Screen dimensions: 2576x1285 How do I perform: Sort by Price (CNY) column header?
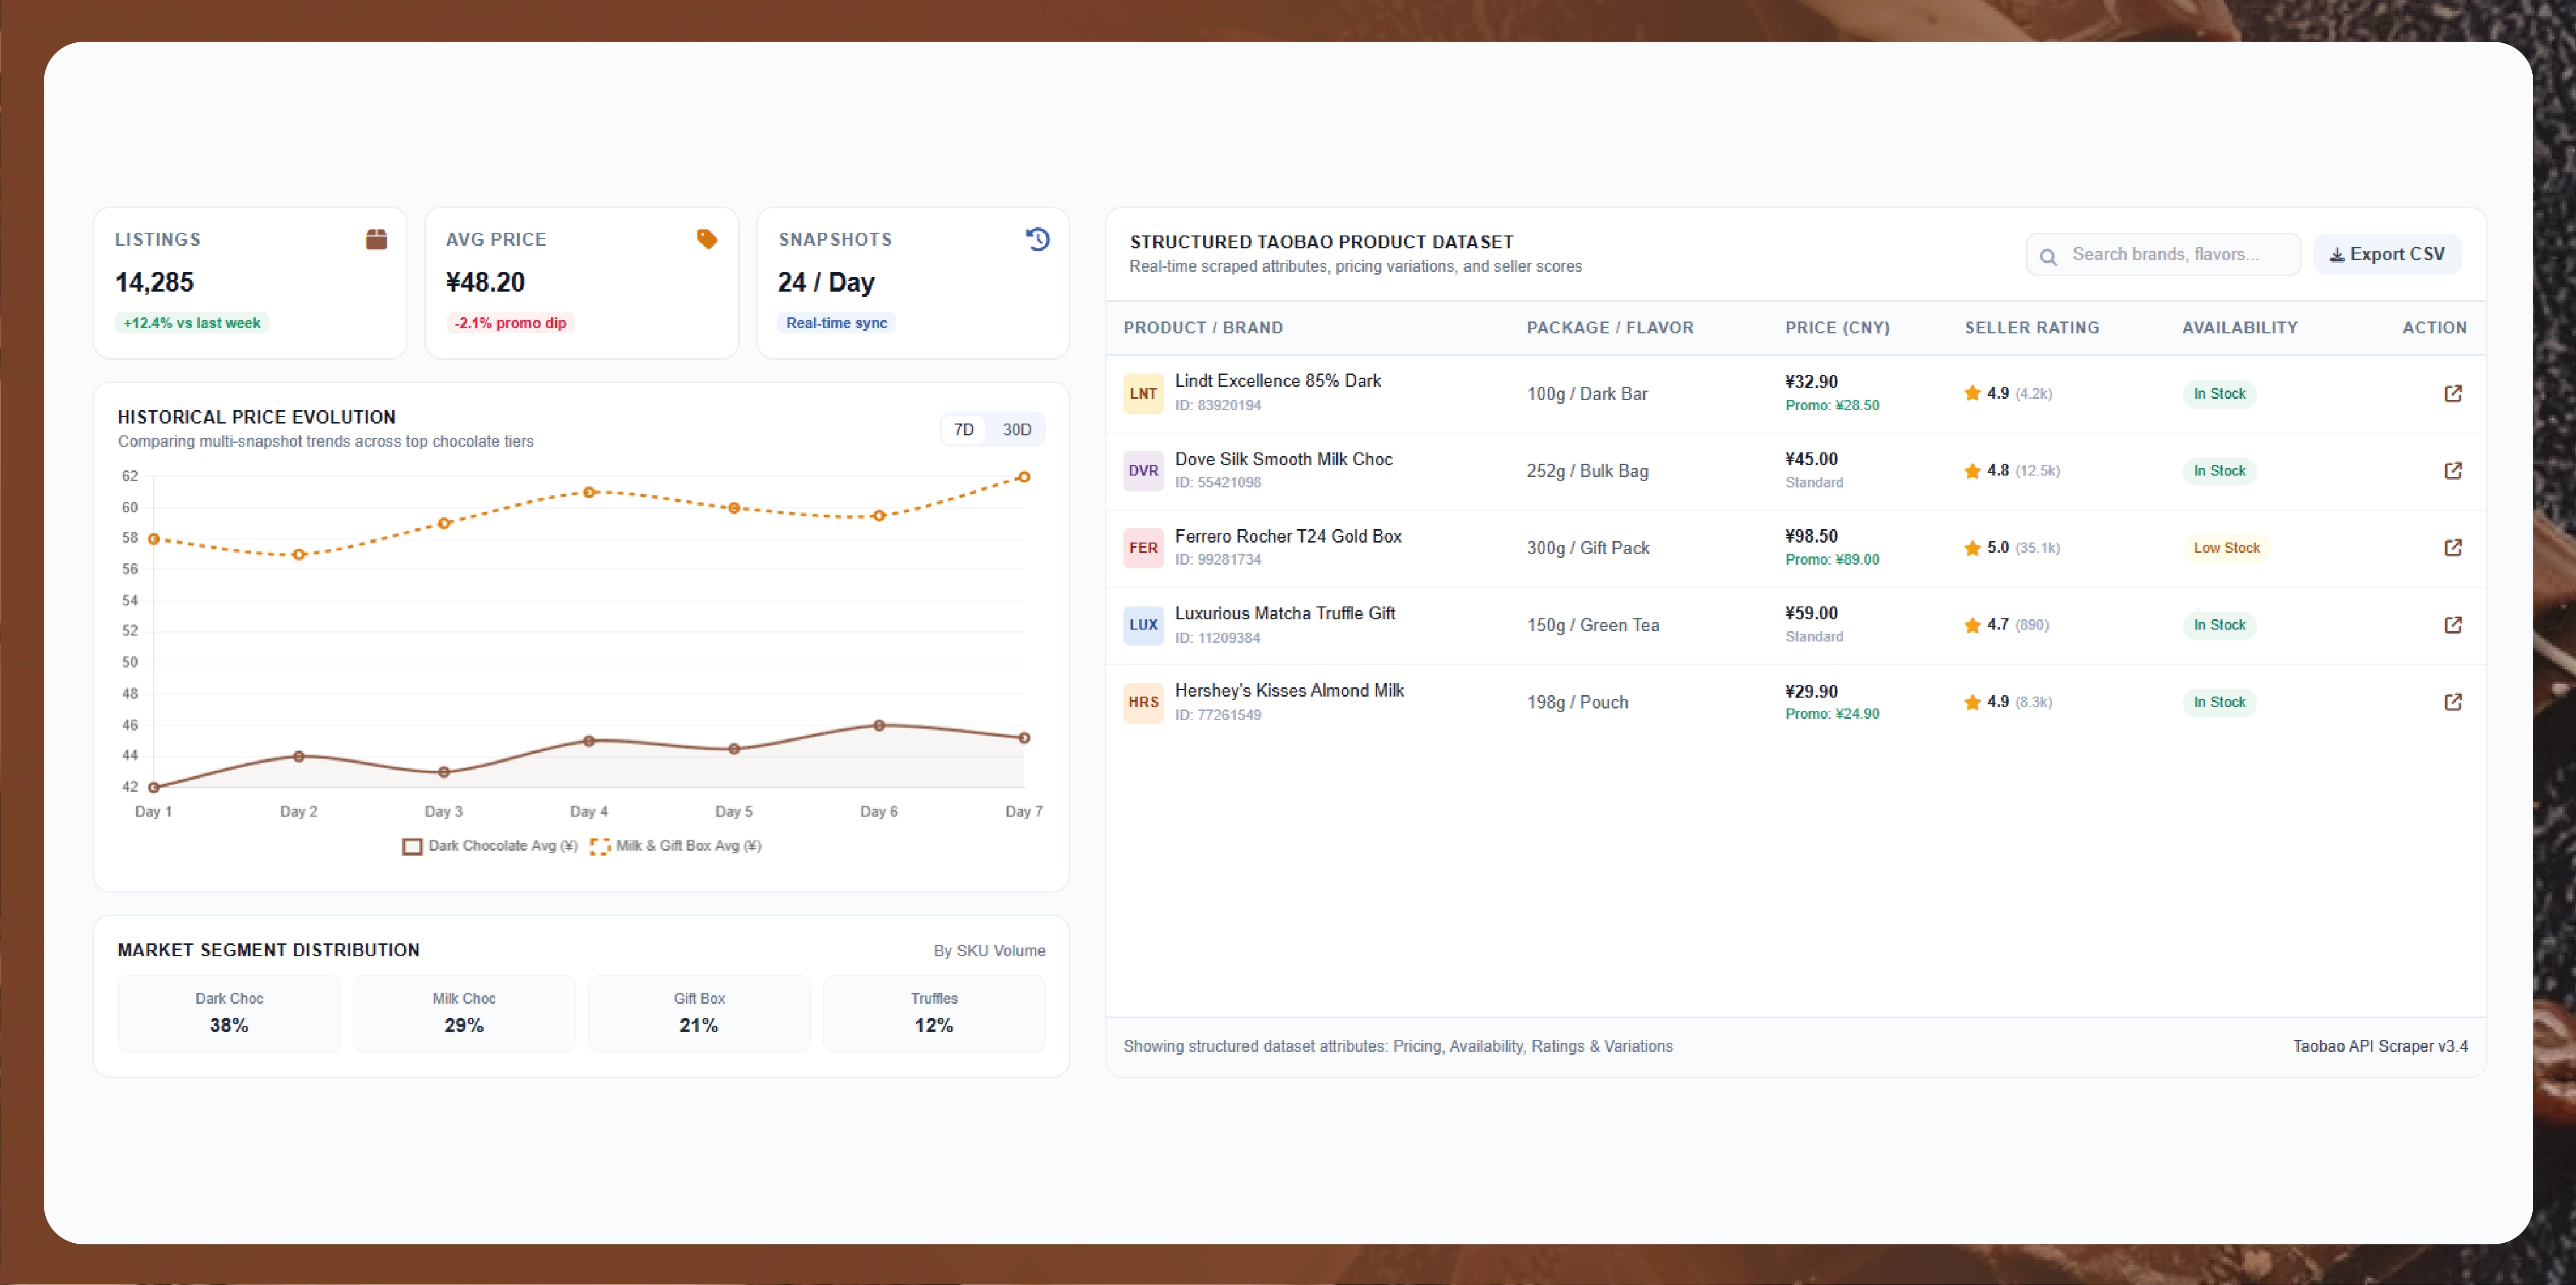1837,327
